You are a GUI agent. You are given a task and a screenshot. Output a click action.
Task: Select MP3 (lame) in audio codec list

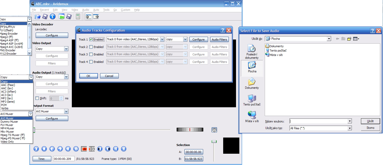tap(8, 102)
